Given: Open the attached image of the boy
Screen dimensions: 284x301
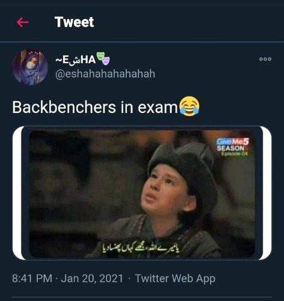Looking at the screenshot, I should click(142, 193).
